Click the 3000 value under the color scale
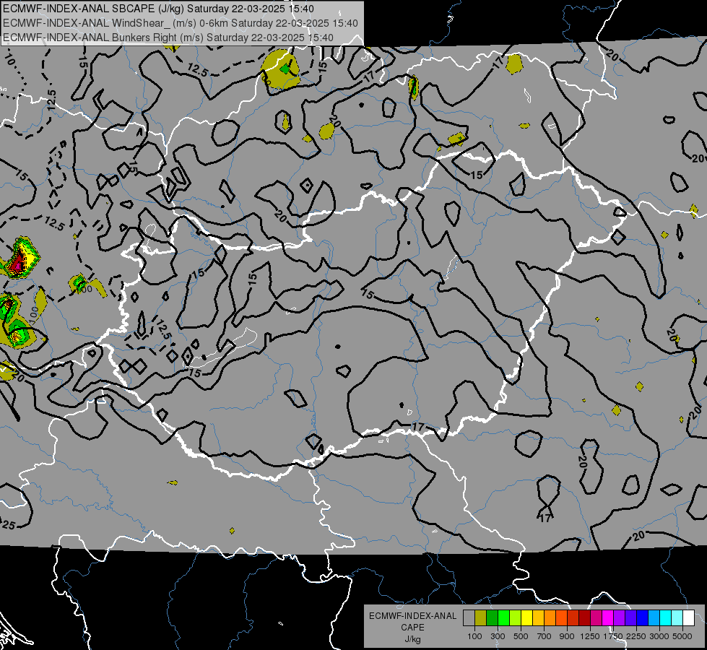 (659, 636)
